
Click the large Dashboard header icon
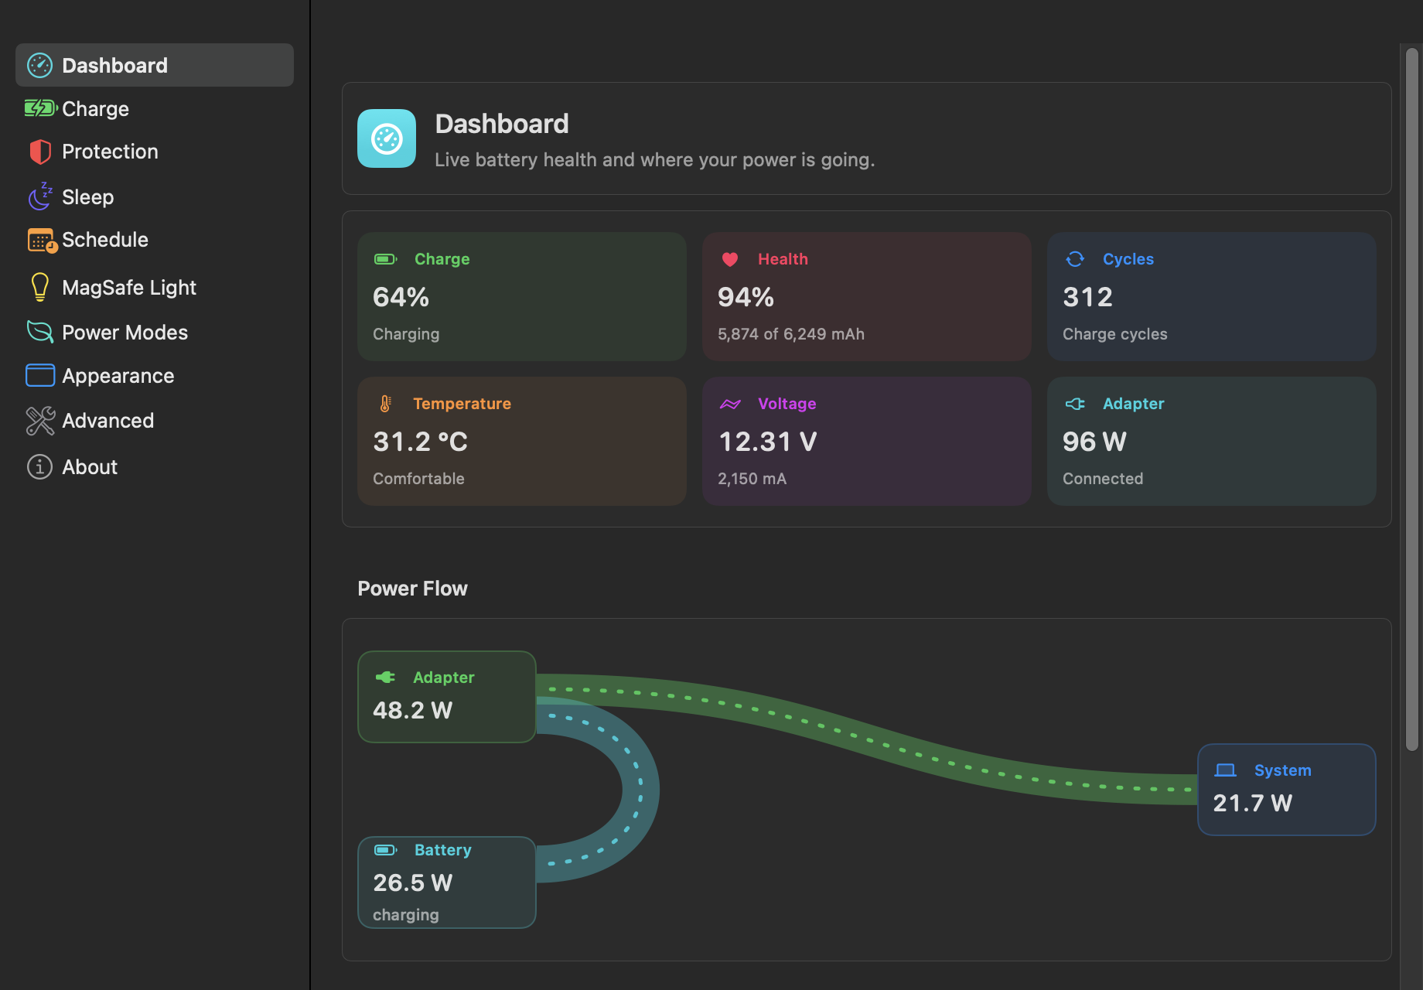(x=387, y=138)
